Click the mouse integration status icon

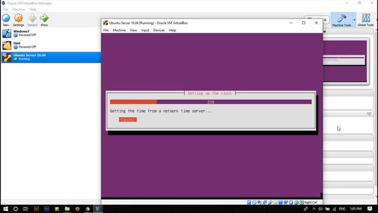296,202
